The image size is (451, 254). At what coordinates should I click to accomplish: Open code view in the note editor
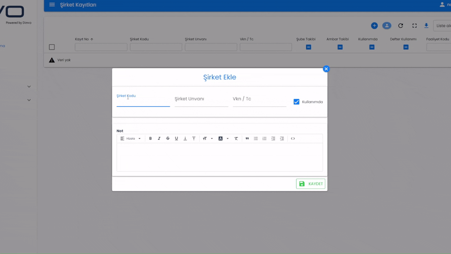pyautogui.click(x=293, y=139)
